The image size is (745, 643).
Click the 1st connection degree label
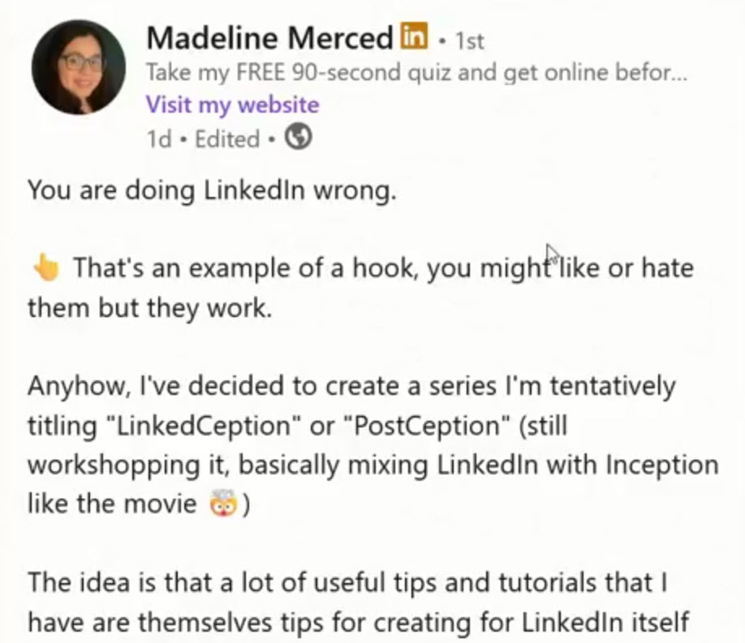point(470,40)
